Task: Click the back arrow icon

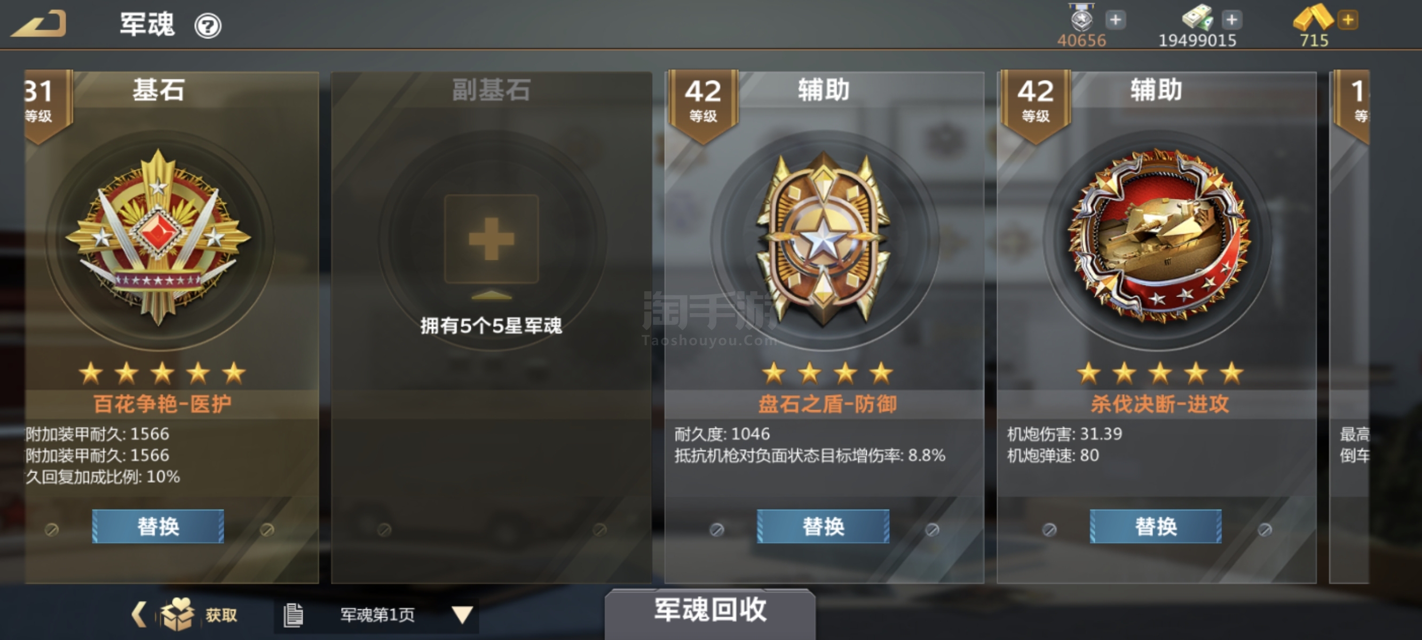Action: point(38,25)
